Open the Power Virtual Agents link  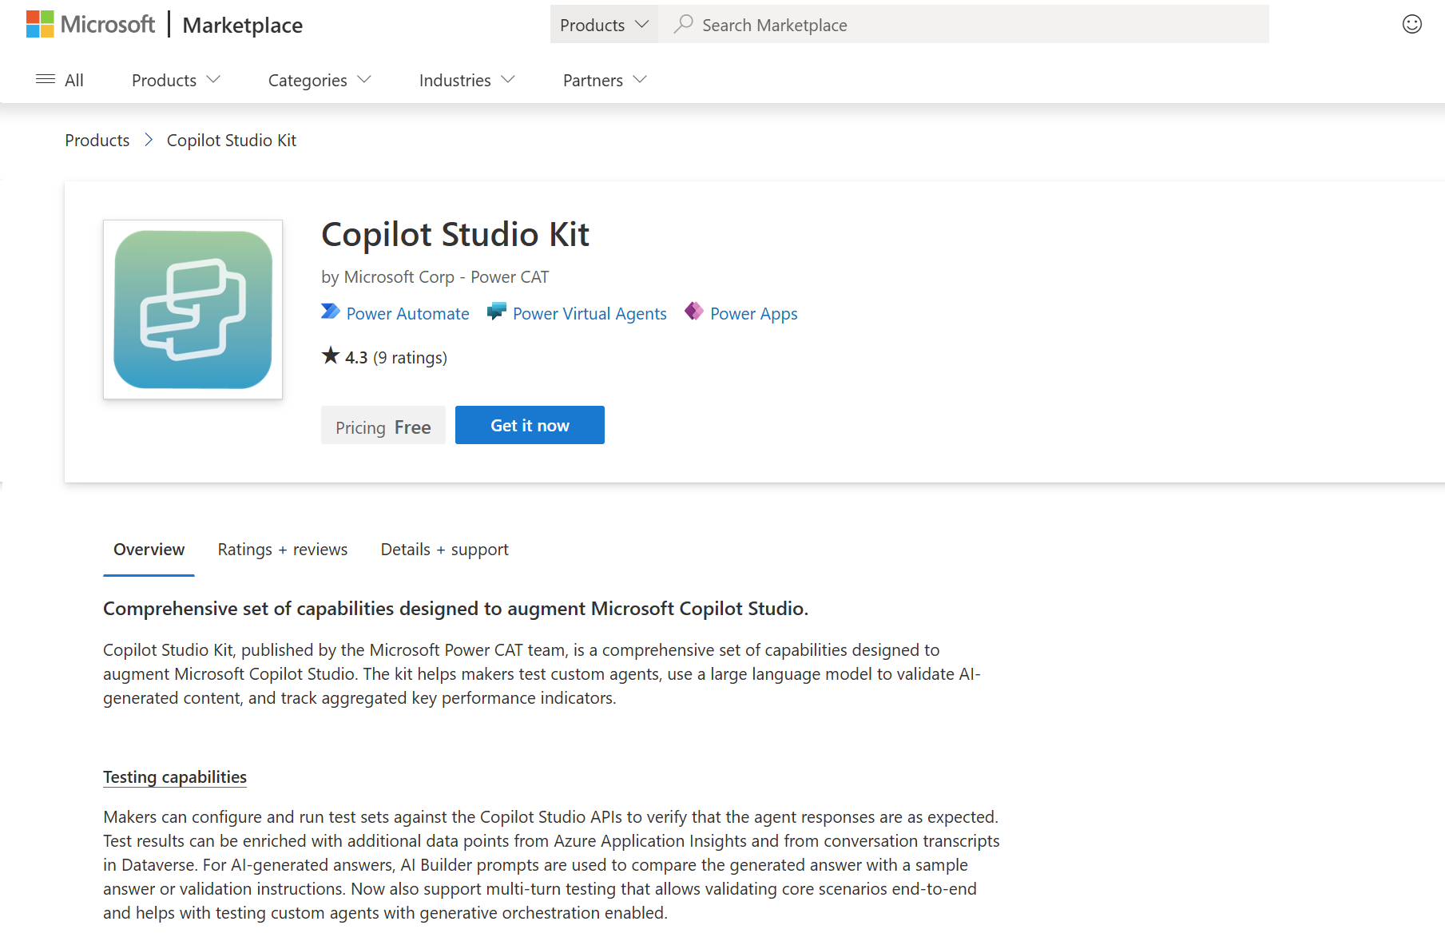590,314
